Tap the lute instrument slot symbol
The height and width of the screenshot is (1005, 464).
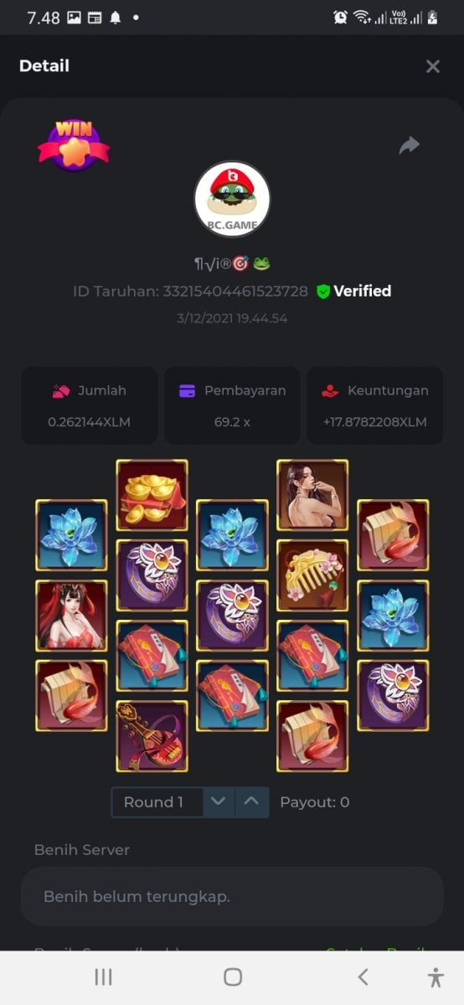(152, 736)
